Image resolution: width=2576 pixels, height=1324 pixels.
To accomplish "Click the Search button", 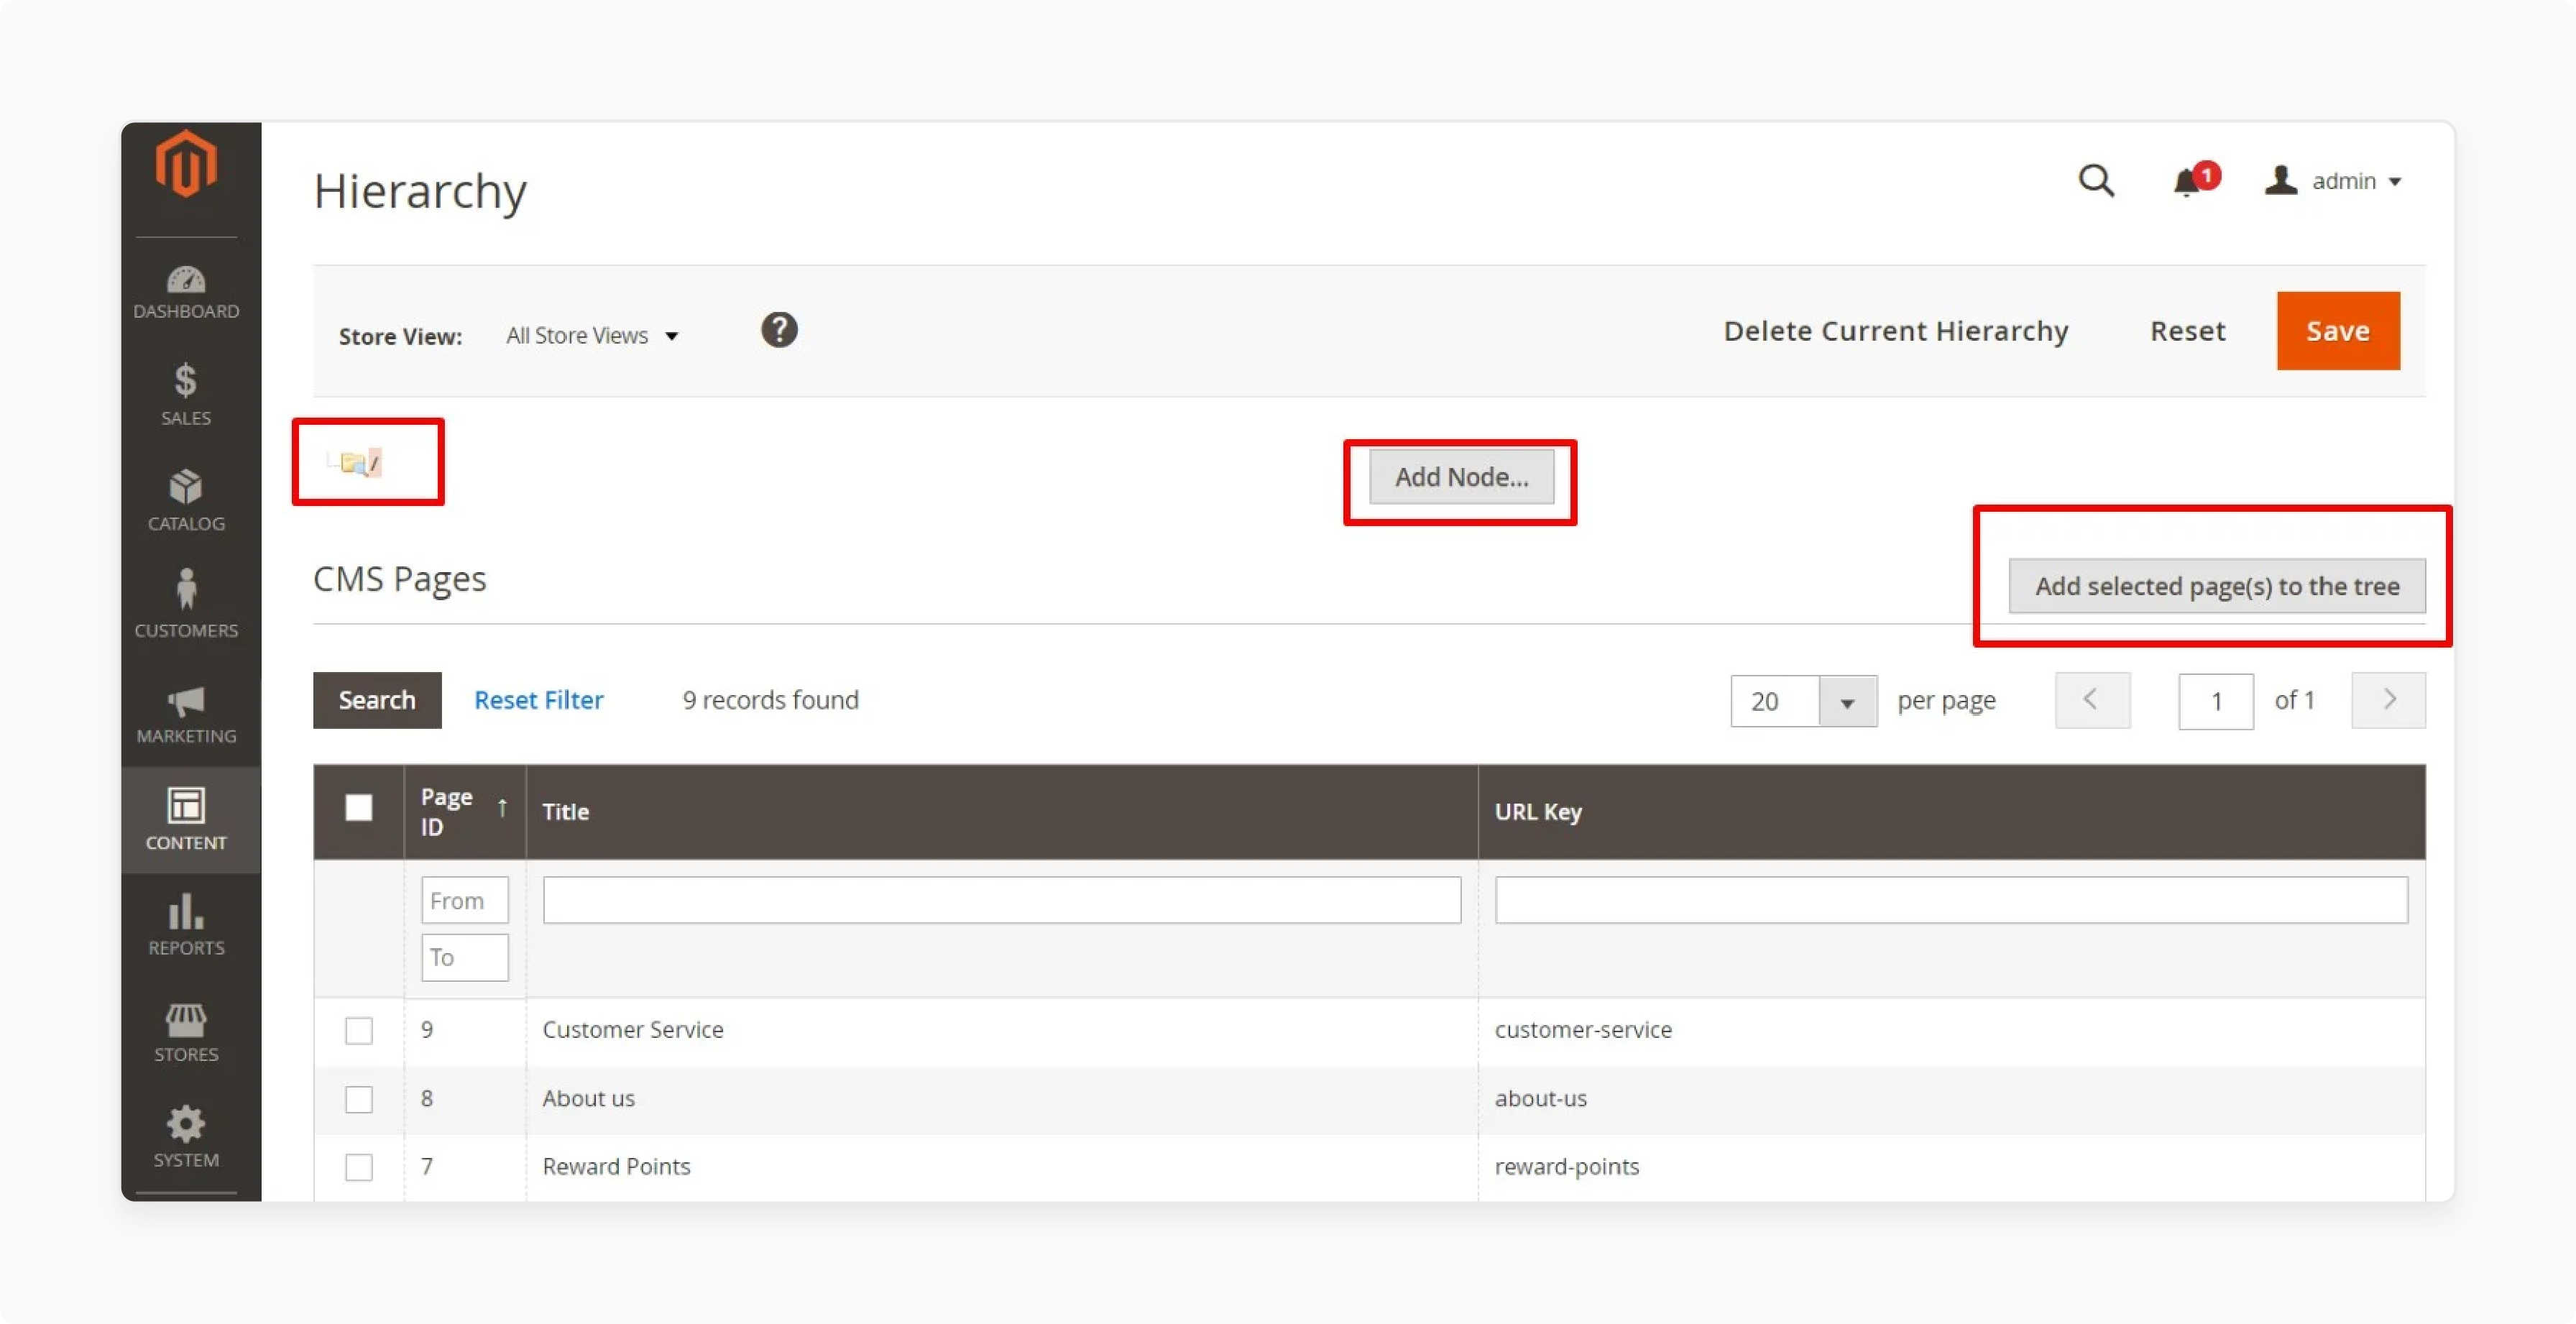I will pyautogui.click(x=377, y=700).
